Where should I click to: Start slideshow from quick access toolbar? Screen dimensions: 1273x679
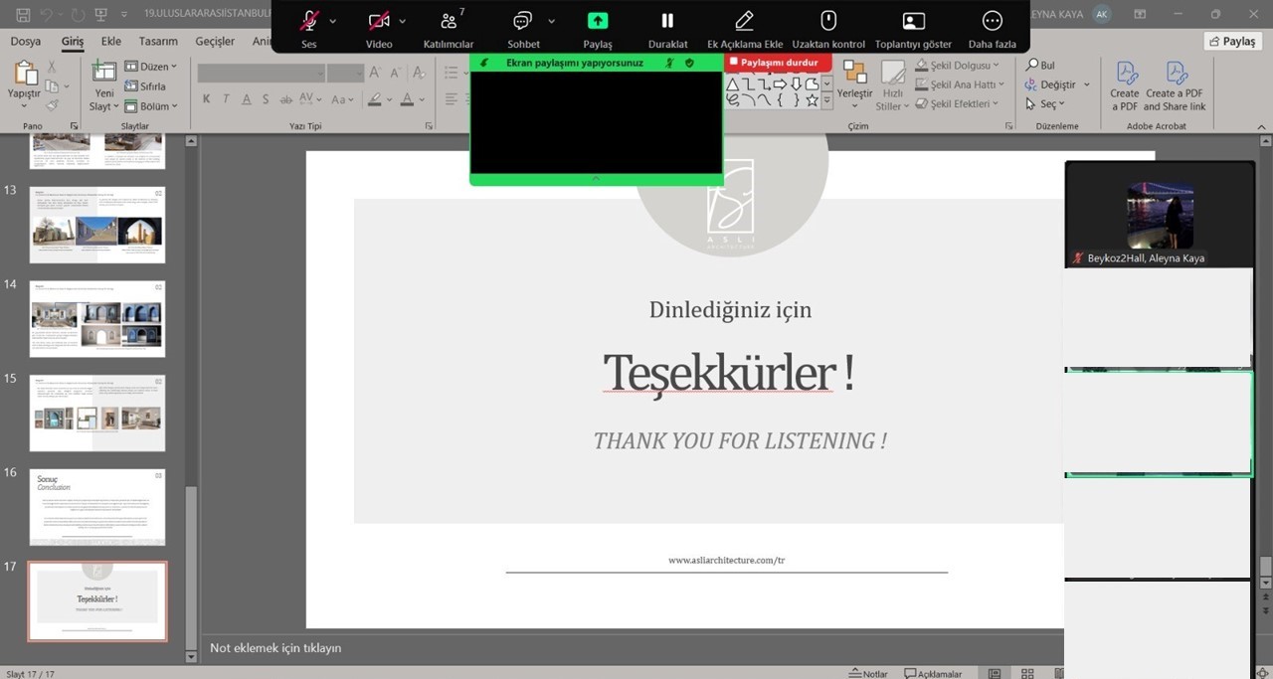point(100,14)
